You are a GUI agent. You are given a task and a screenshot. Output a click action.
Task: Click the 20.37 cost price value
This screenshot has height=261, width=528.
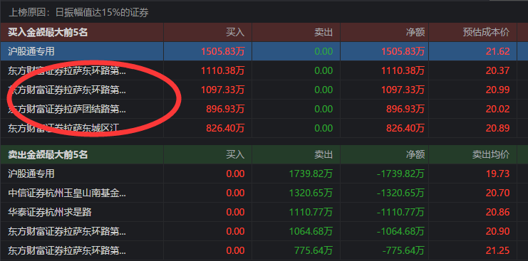click(x=497, y=70)
